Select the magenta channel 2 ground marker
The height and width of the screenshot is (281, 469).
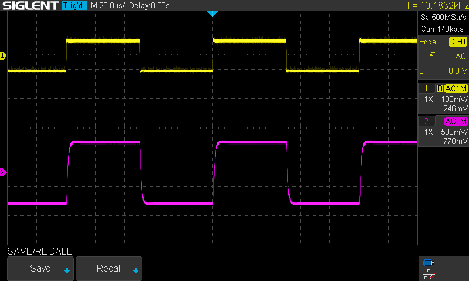(3, 172)
